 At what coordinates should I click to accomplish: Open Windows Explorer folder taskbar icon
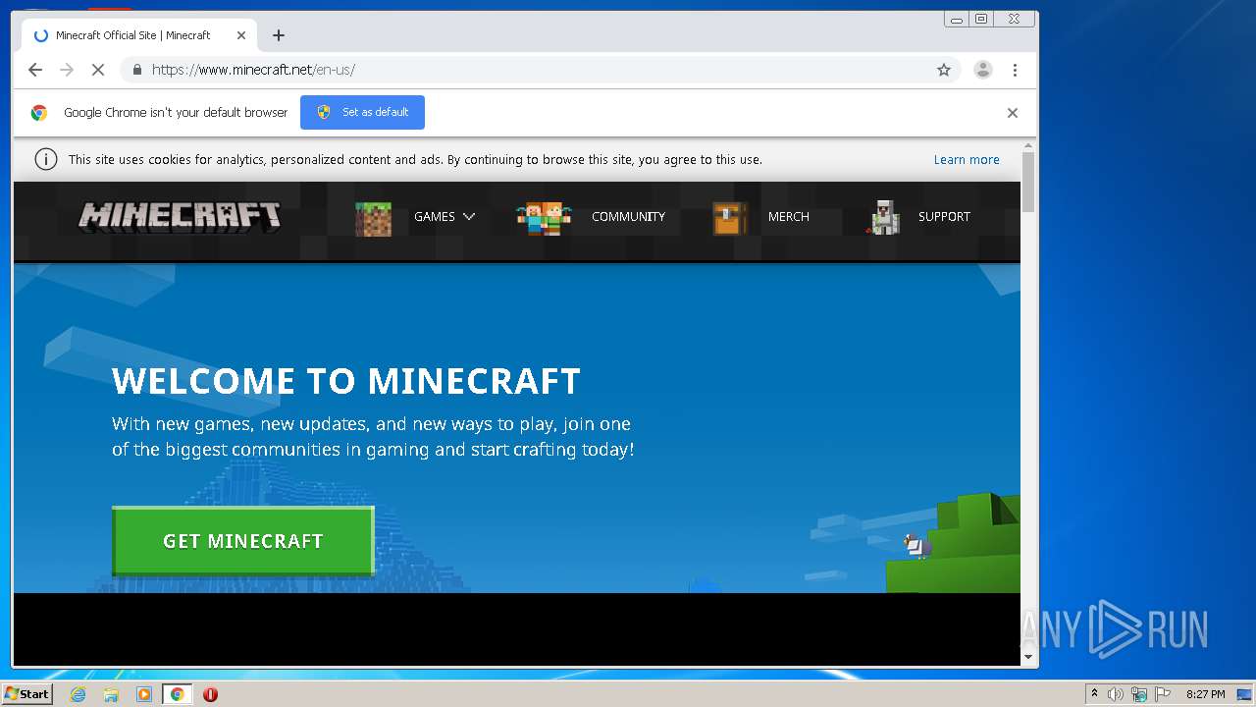coord(111,694)
